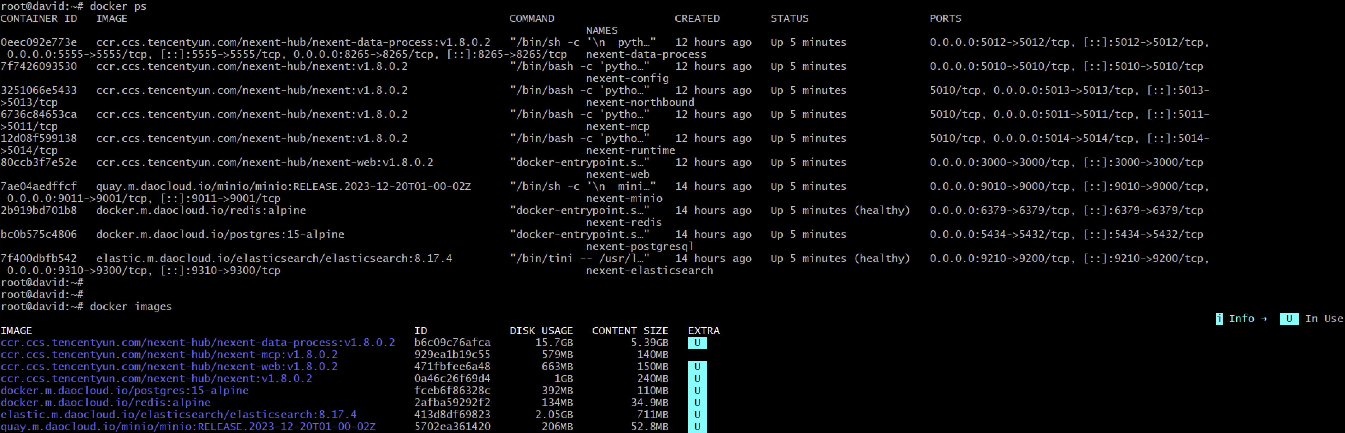Click the 'docker ps' command at top

(118, 6)
